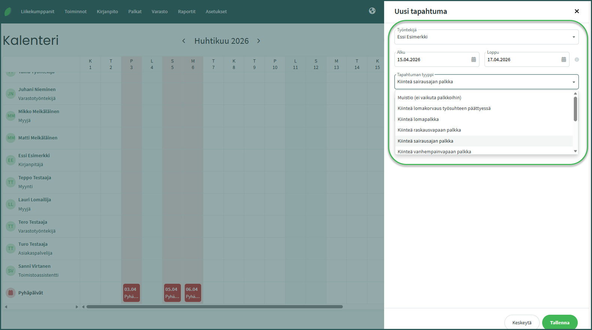Go to next month after Huhtikuu

pos(259,41)
